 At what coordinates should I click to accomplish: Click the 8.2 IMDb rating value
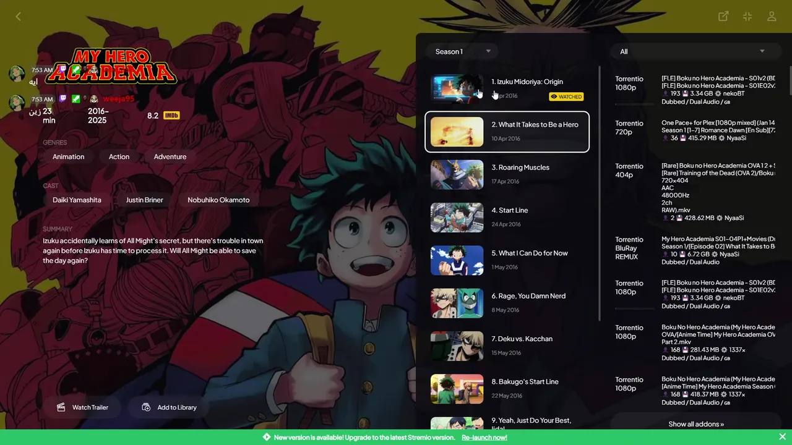153,116
